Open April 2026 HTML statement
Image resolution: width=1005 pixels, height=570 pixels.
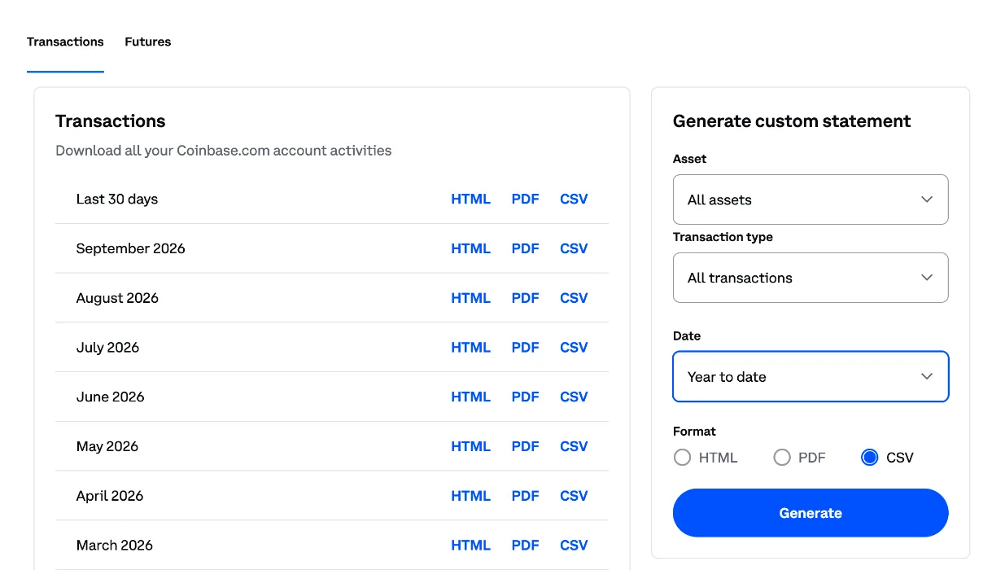(470, 496)
